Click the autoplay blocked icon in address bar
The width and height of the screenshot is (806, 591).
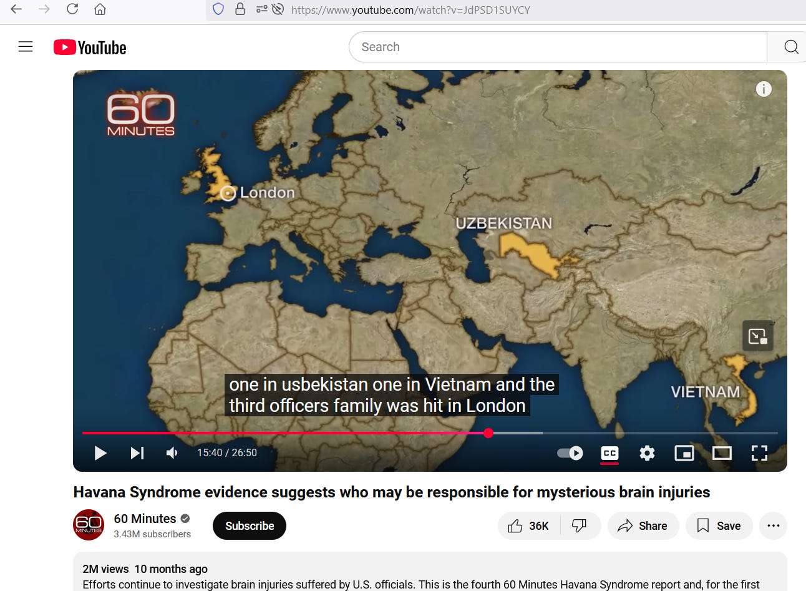coord(278,9)
